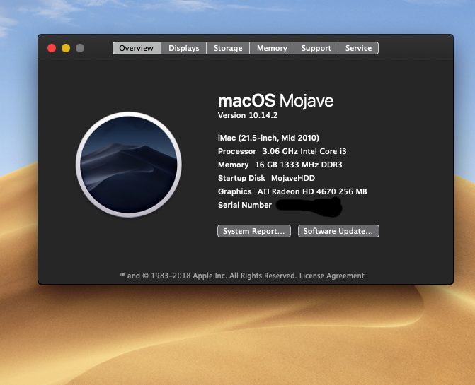Switch to the Overview tab
The image size is (475, 385).
coord(137,48)
